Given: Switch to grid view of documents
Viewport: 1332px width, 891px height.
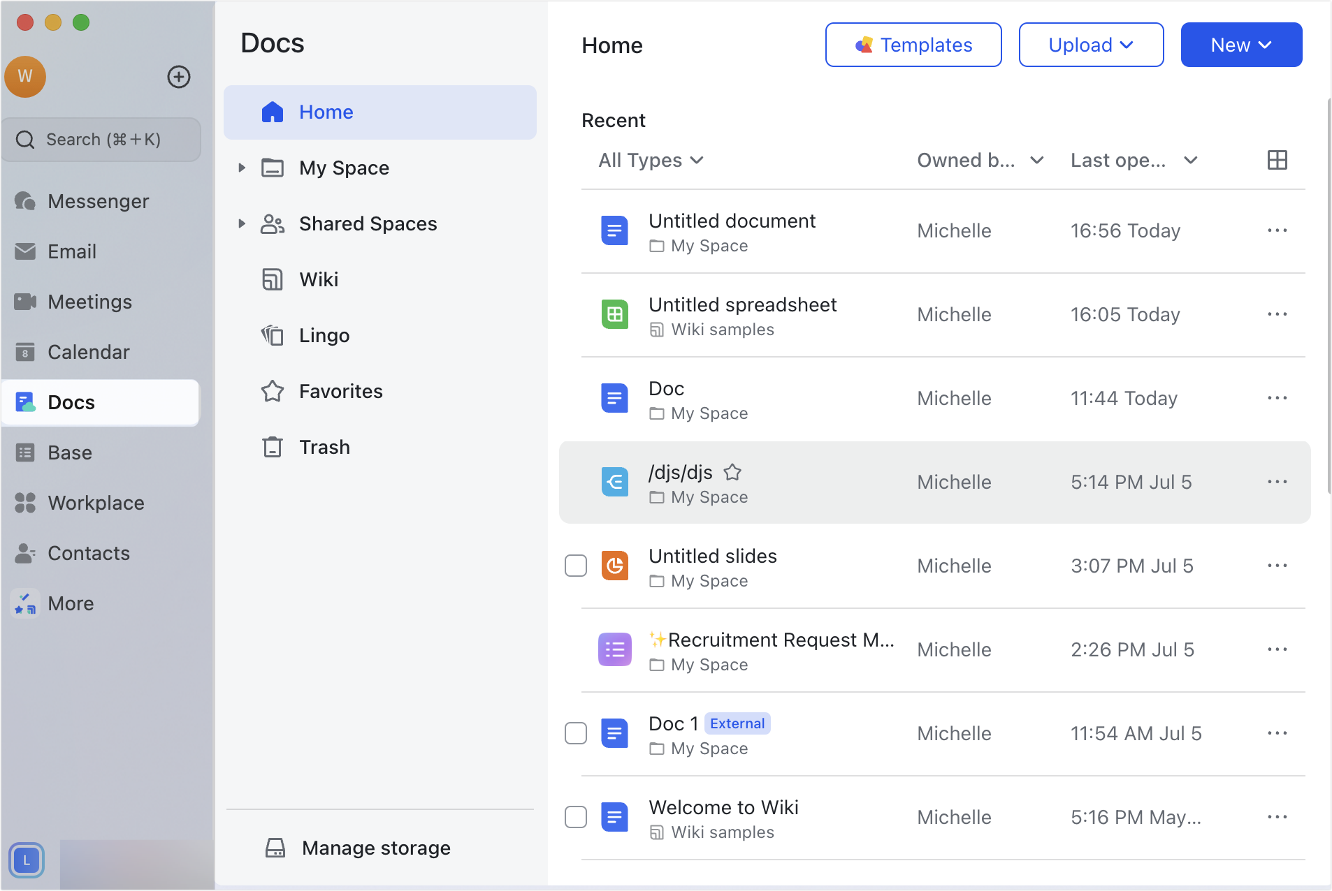Looking at the screenshot, I should click(1277, 160).
